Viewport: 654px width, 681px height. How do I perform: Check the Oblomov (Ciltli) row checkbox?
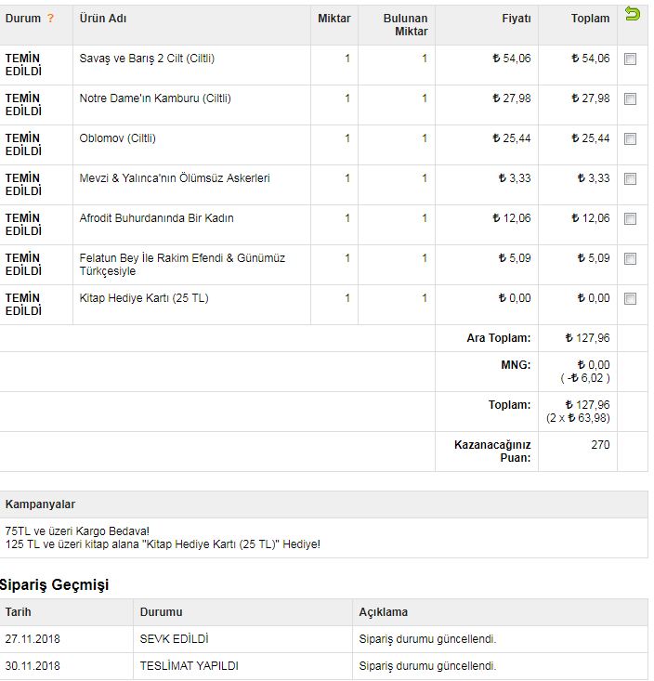tap(631, 139)
